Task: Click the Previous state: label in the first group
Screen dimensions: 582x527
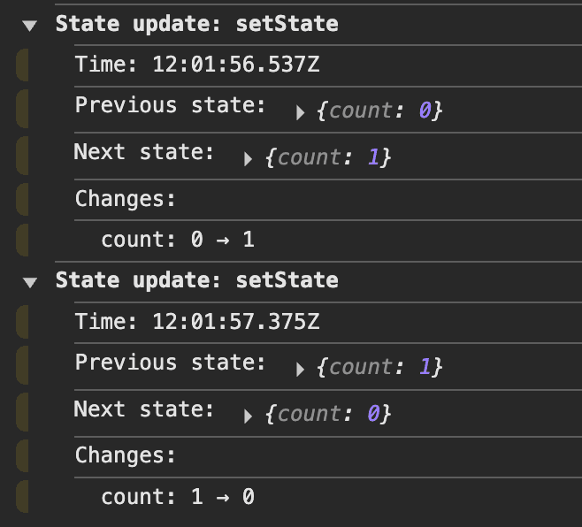Action: 170,105
